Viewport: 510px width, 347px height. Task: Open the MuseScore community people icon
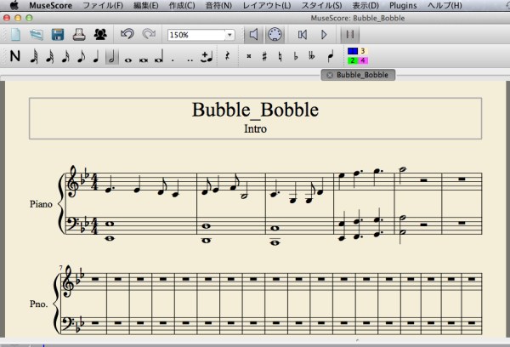[100, 35]
